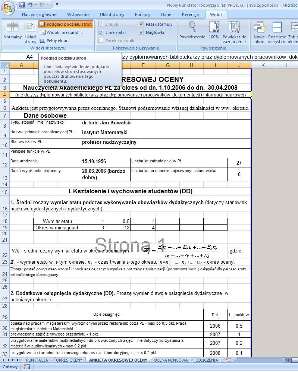
Task: Switch to OBLICZENIA sheet tab
Action: click(x=207, y=360)
